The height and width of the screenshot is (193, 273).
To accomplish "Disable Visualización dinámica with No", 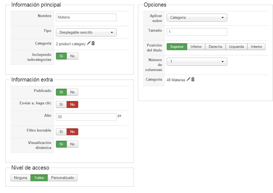I will coord(72,144).
